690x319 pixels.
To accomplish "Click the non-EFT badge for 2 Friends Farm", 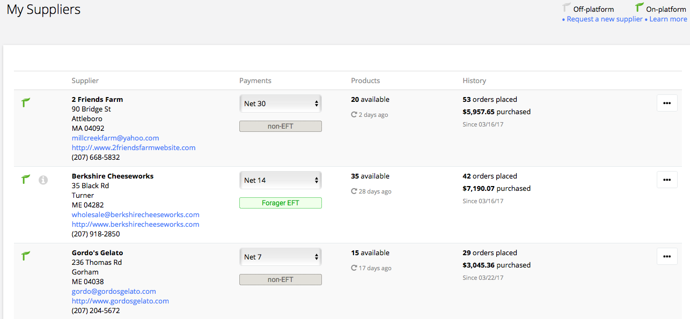I will [280, 127].
